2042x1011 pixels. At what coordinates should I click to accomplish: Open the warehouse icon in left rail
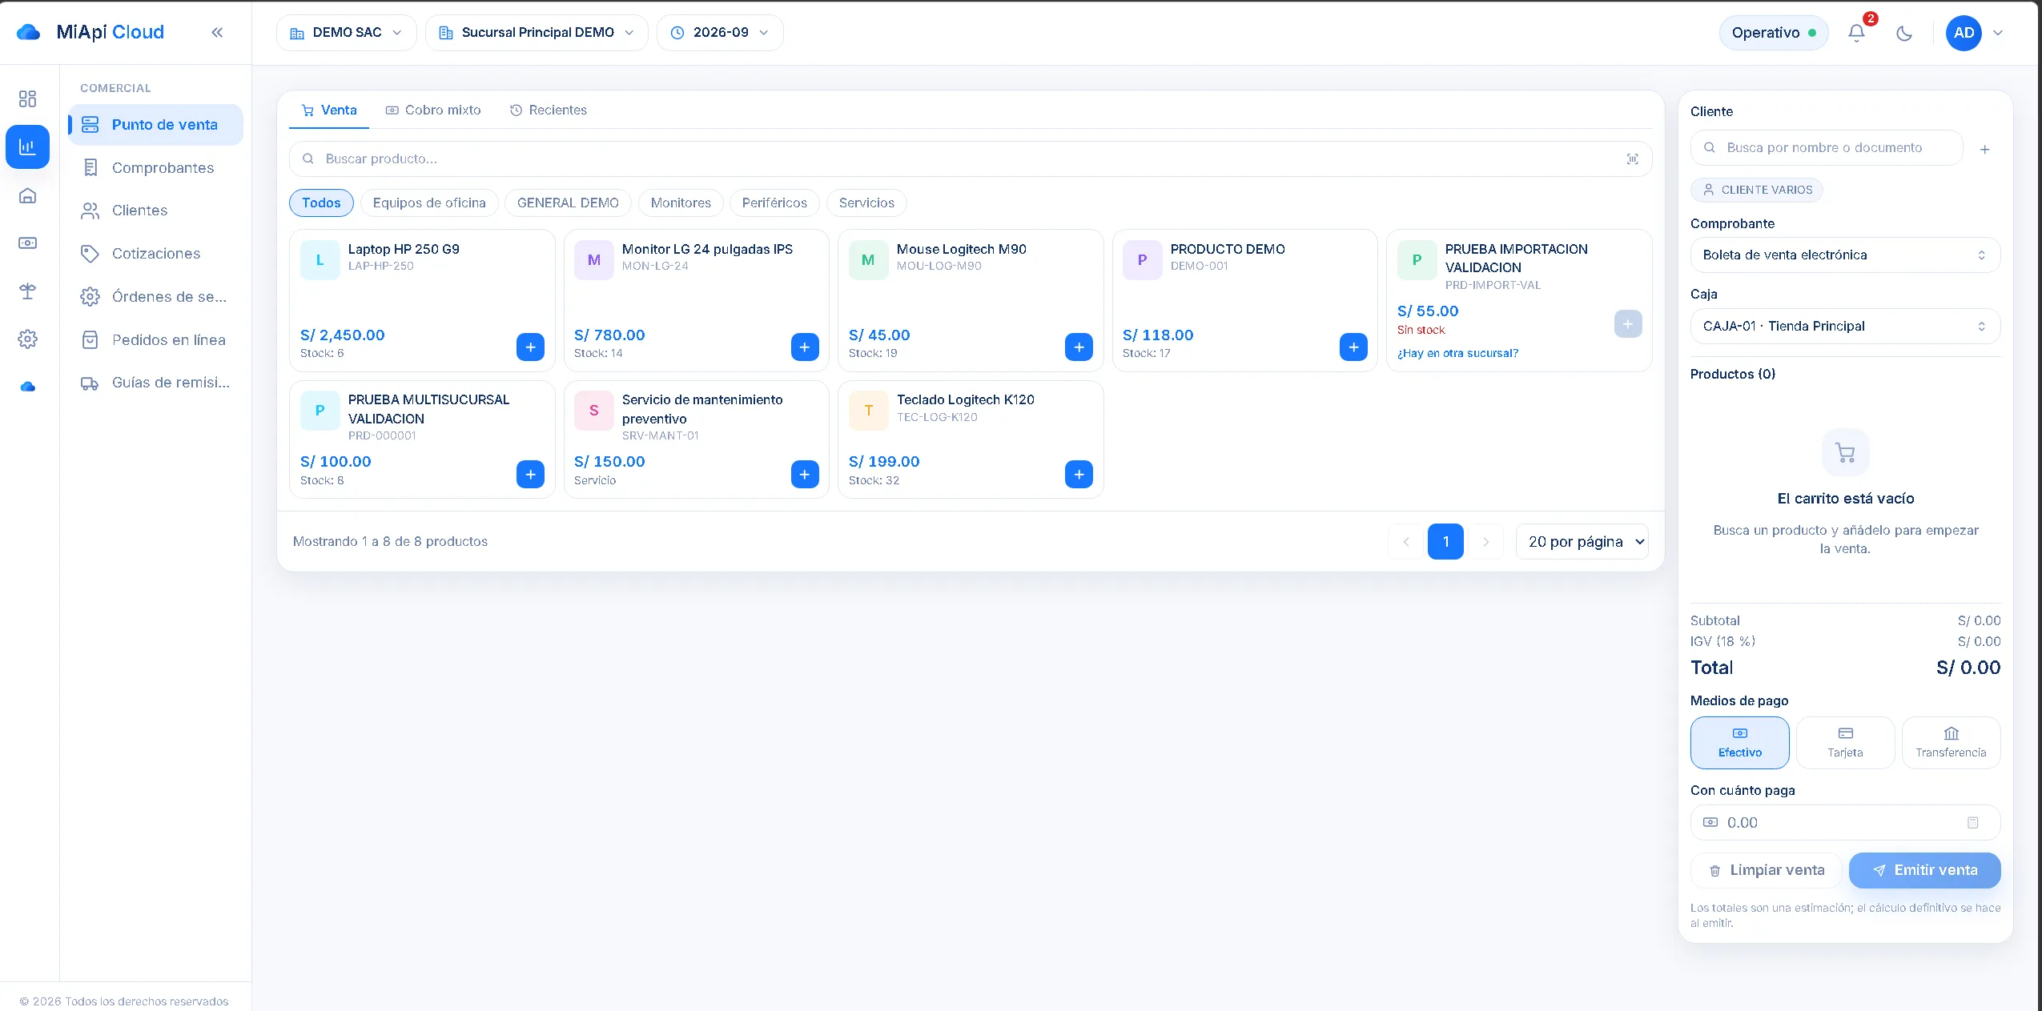(x=28, y=195)
